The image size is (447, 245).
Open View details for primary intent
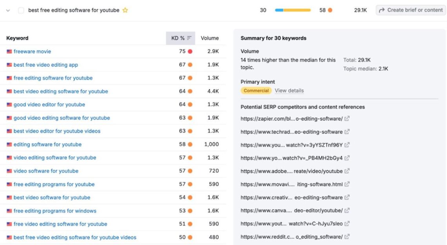[289, 91]
